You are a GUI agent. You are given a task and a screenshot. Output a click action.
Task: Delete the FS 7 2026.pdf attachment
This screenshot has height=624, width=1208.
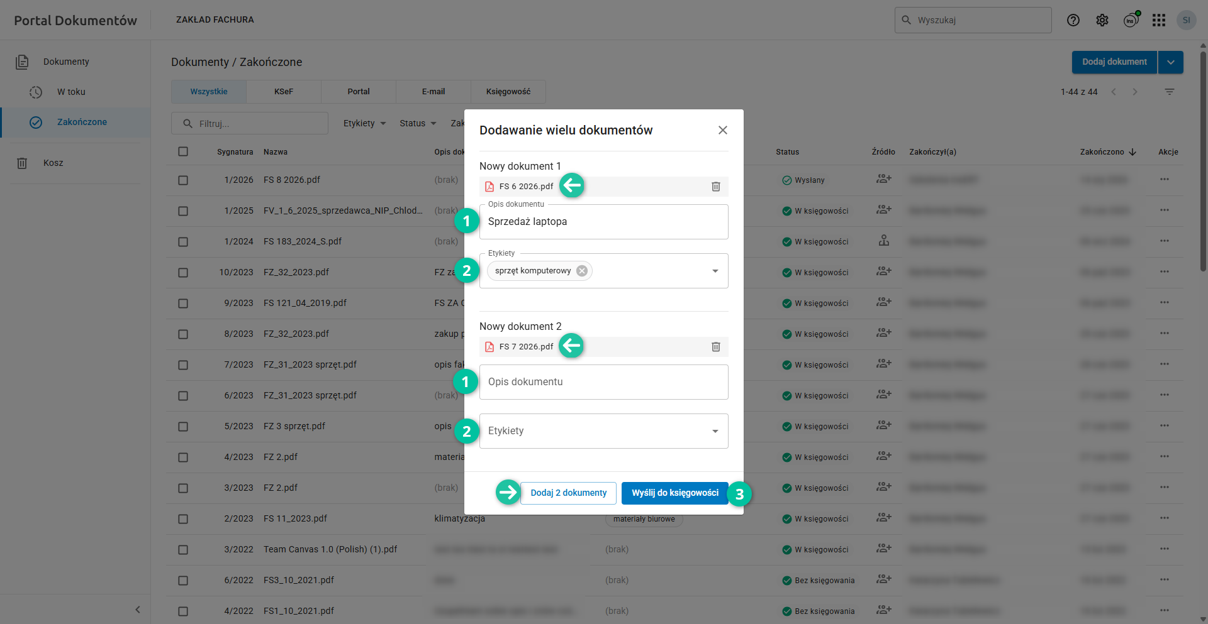715,347
